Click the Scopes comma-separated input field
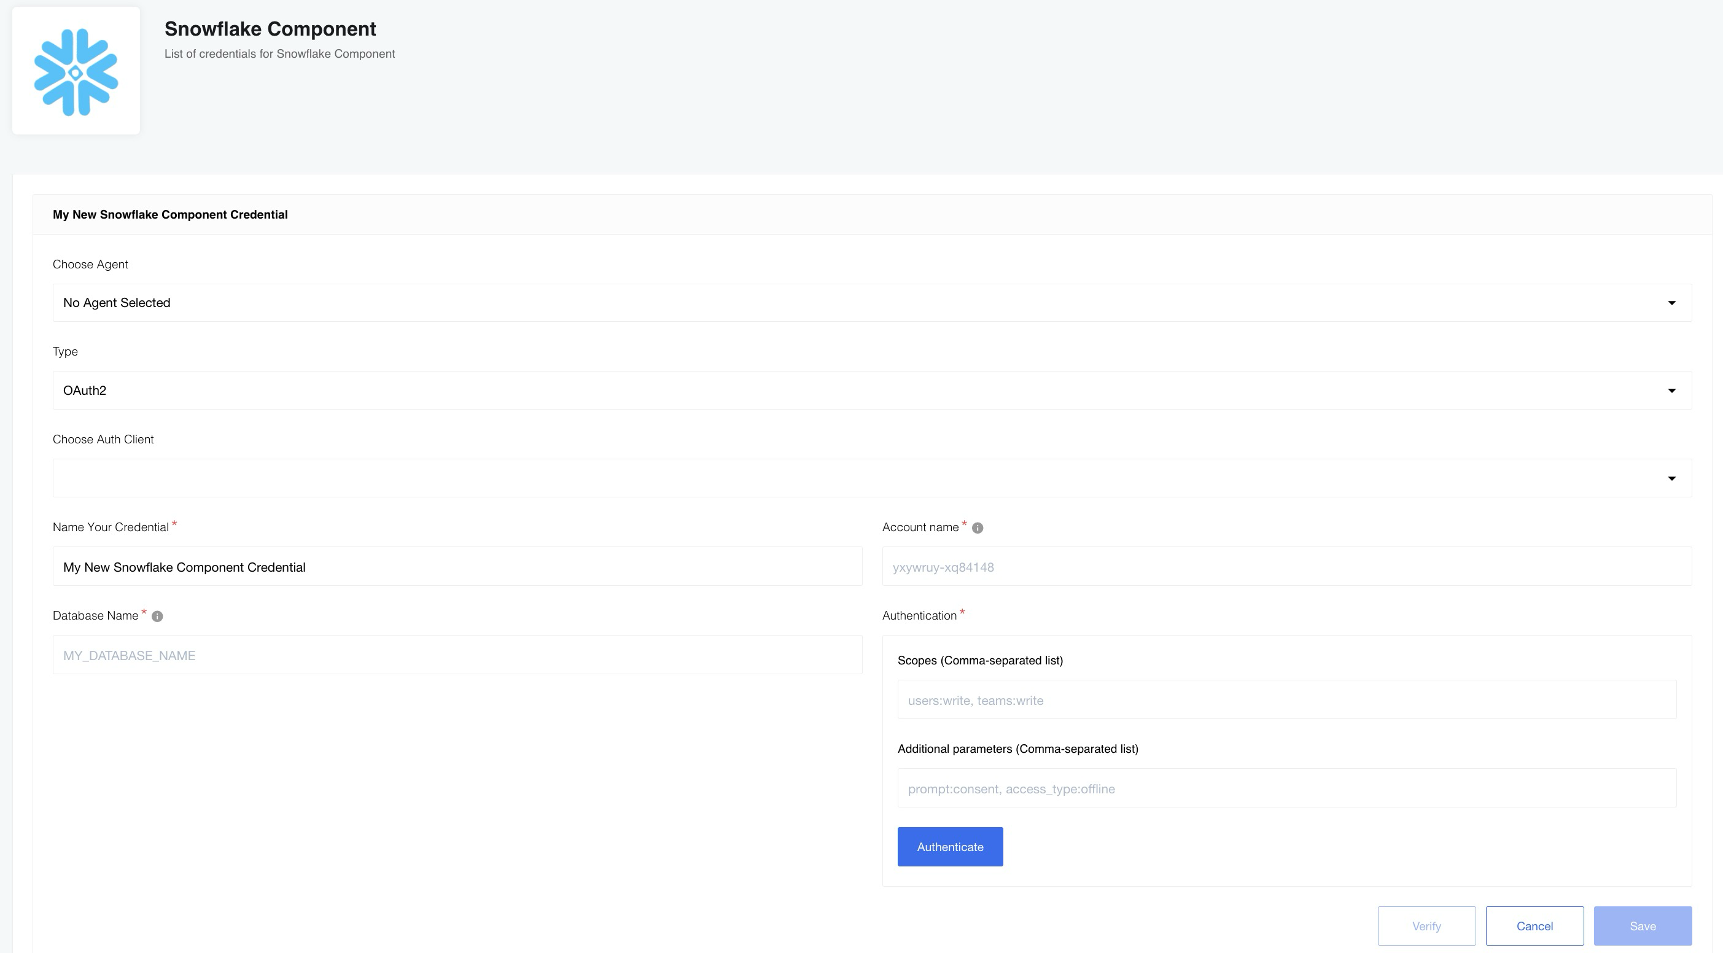 pos(1287,699)
